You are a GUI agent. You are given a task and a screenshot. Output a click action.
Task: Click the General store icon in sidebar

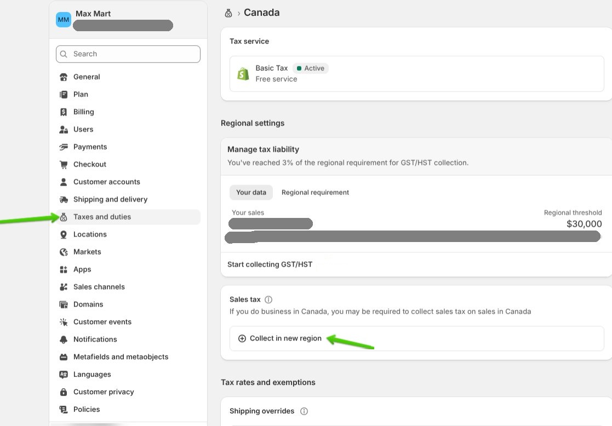(64, 77)
